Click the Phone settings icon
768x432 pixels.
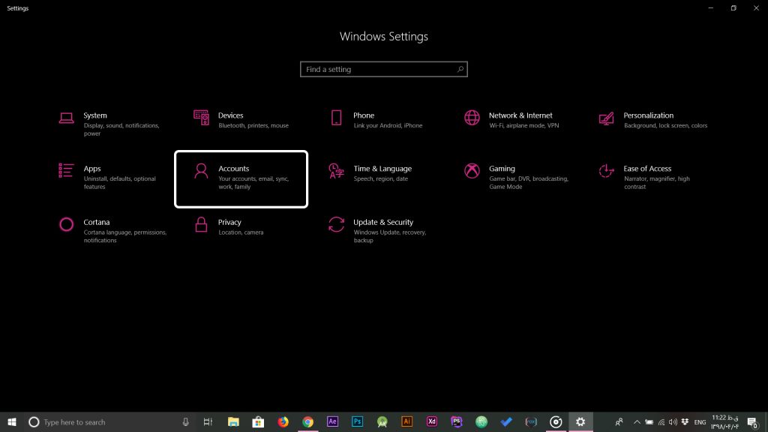[x=337, y=118]
